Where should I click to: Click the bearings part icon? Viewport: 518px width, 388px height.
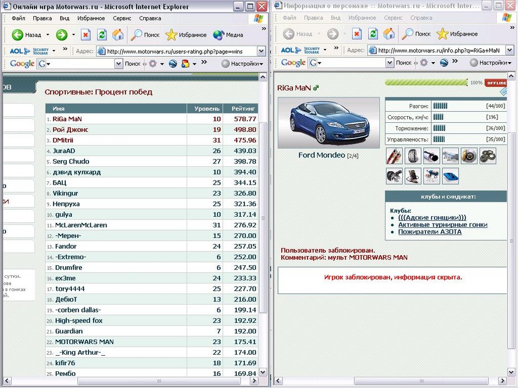487,156
